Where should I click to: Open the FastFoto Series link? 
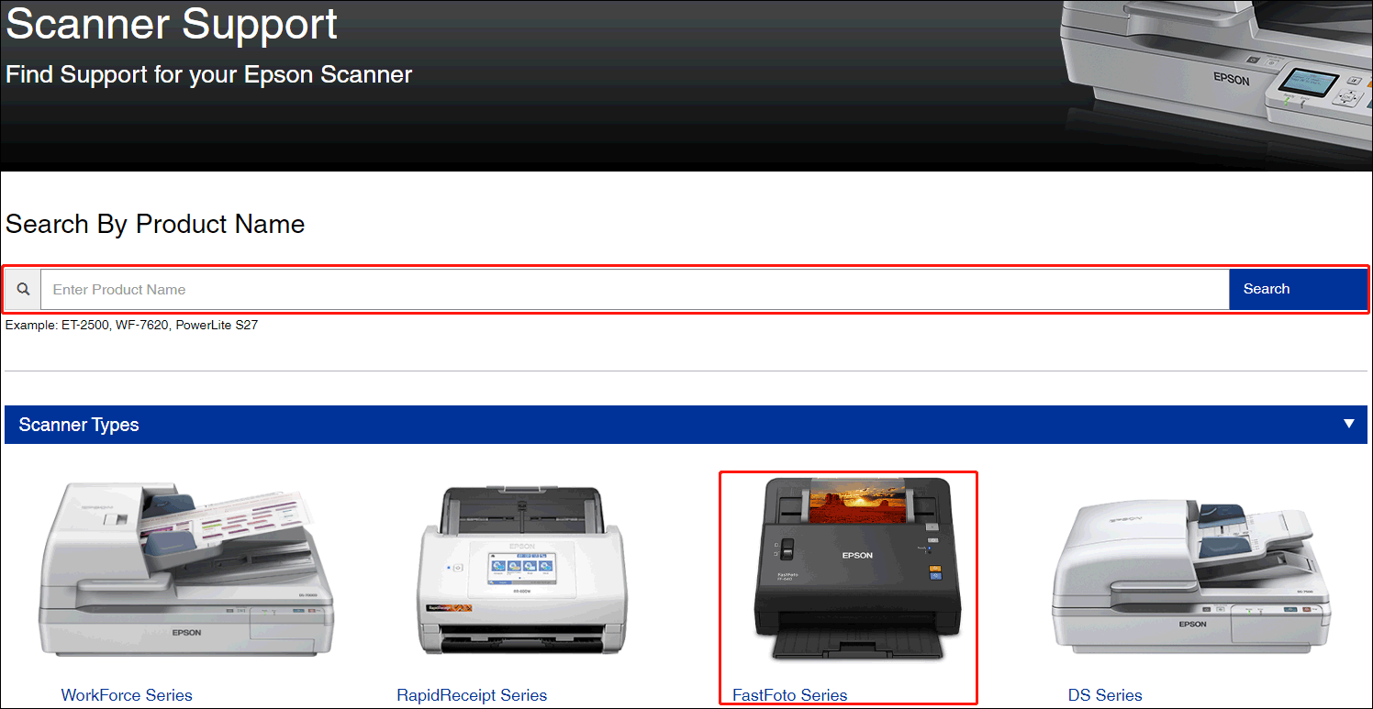(790, 695)
